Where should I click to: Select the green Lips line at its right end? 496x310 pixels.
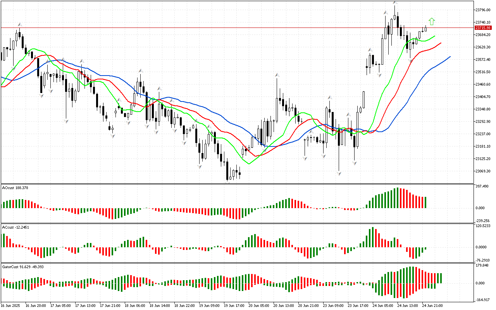(434, 36)
